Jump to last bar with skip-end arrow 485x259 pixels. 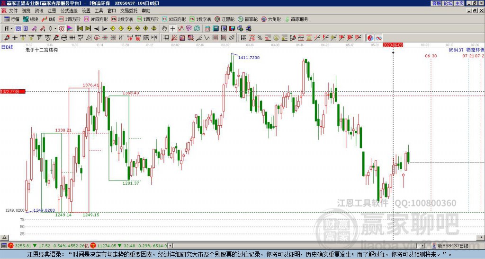(x=88, y=28)
